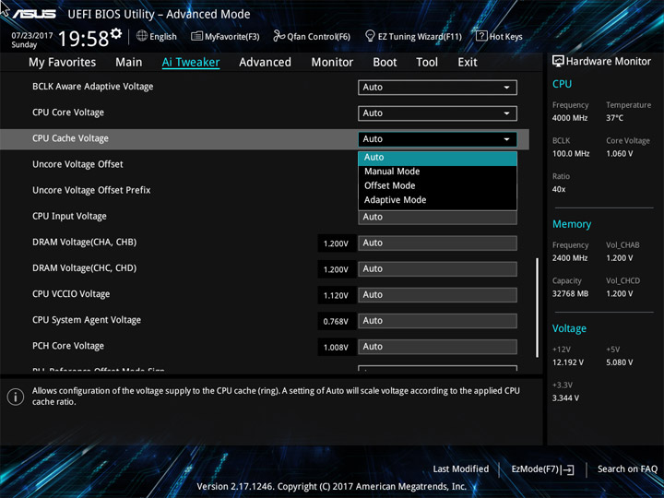The width and height of the screenshot is (664, 498).
Task: Click the Hardware Monitor screen icon
Action: click(x=558, y=61)
